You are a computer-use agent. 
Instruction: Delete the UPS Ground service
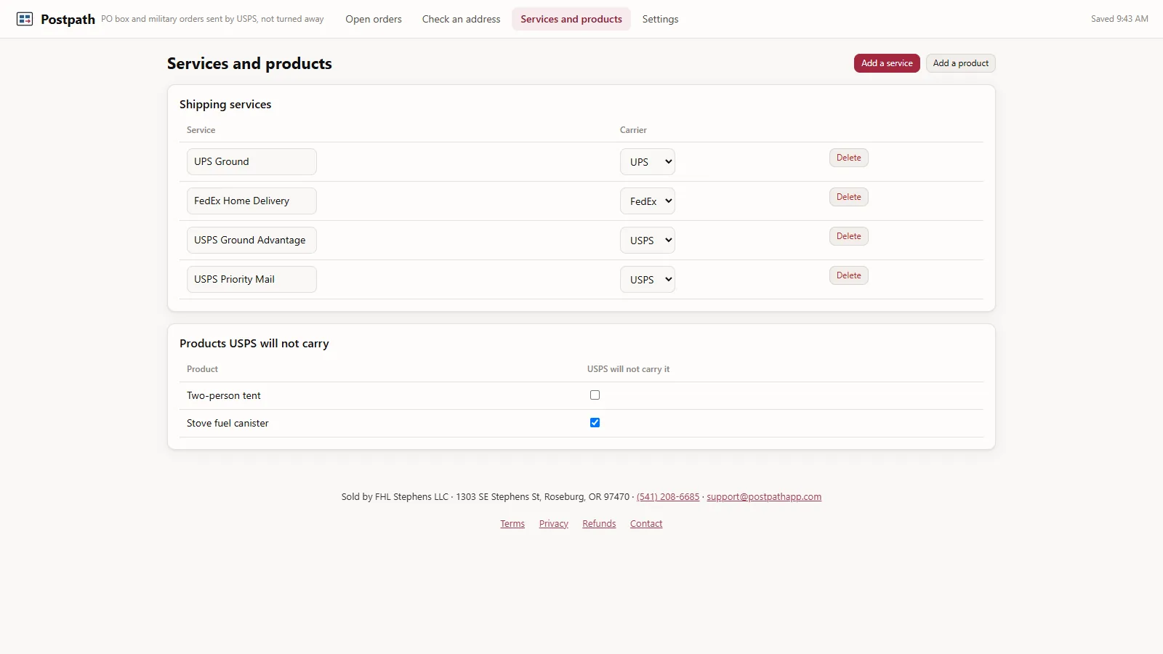pos(848,158)
